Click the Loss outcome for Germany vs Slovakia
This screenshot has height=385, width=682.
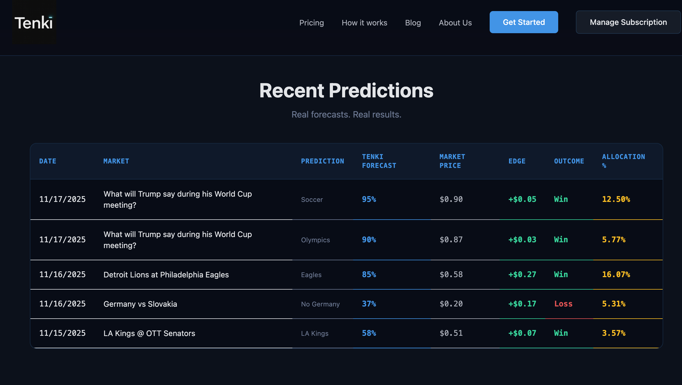click(x=563, y=304)
